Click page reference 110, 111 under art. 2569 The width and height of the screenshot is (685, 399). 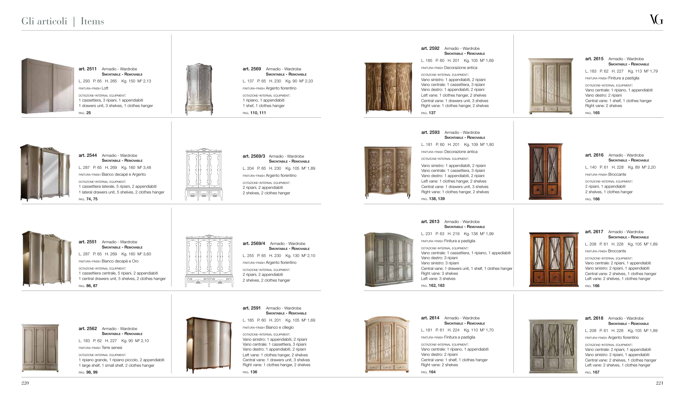(x=258, y=113)
